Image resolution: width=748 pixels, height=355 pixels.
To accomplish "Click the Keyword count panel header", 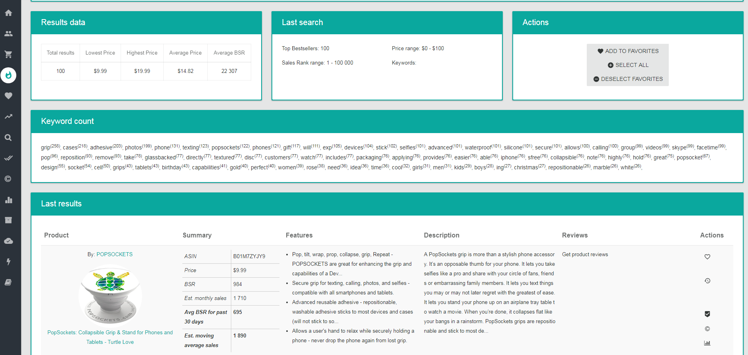I will pos(387,121).
